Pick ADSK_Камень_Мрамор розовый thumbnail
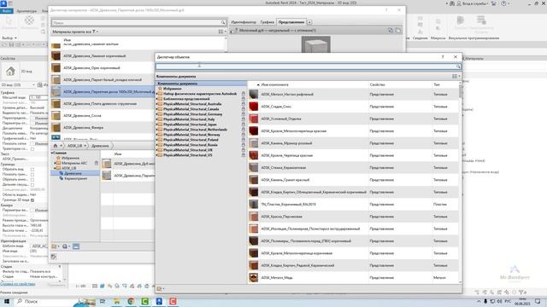 (254, 143)
